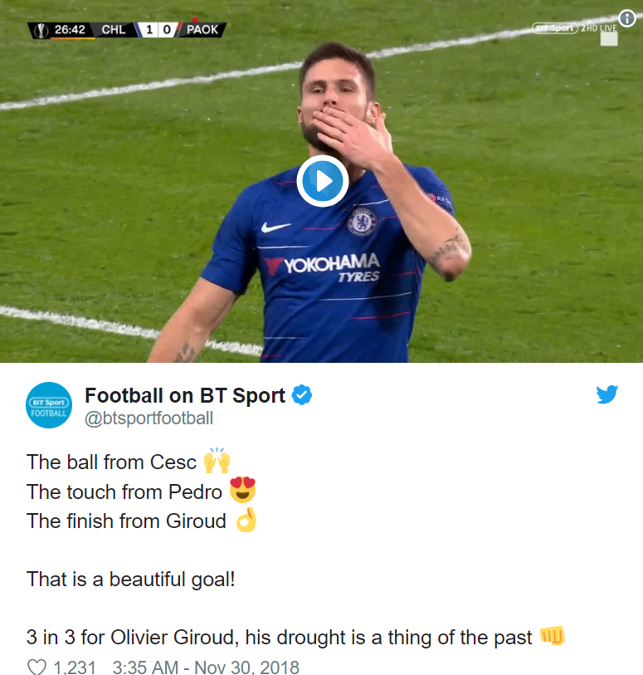Click the blue verified badge next to the account name

point(302,395)
